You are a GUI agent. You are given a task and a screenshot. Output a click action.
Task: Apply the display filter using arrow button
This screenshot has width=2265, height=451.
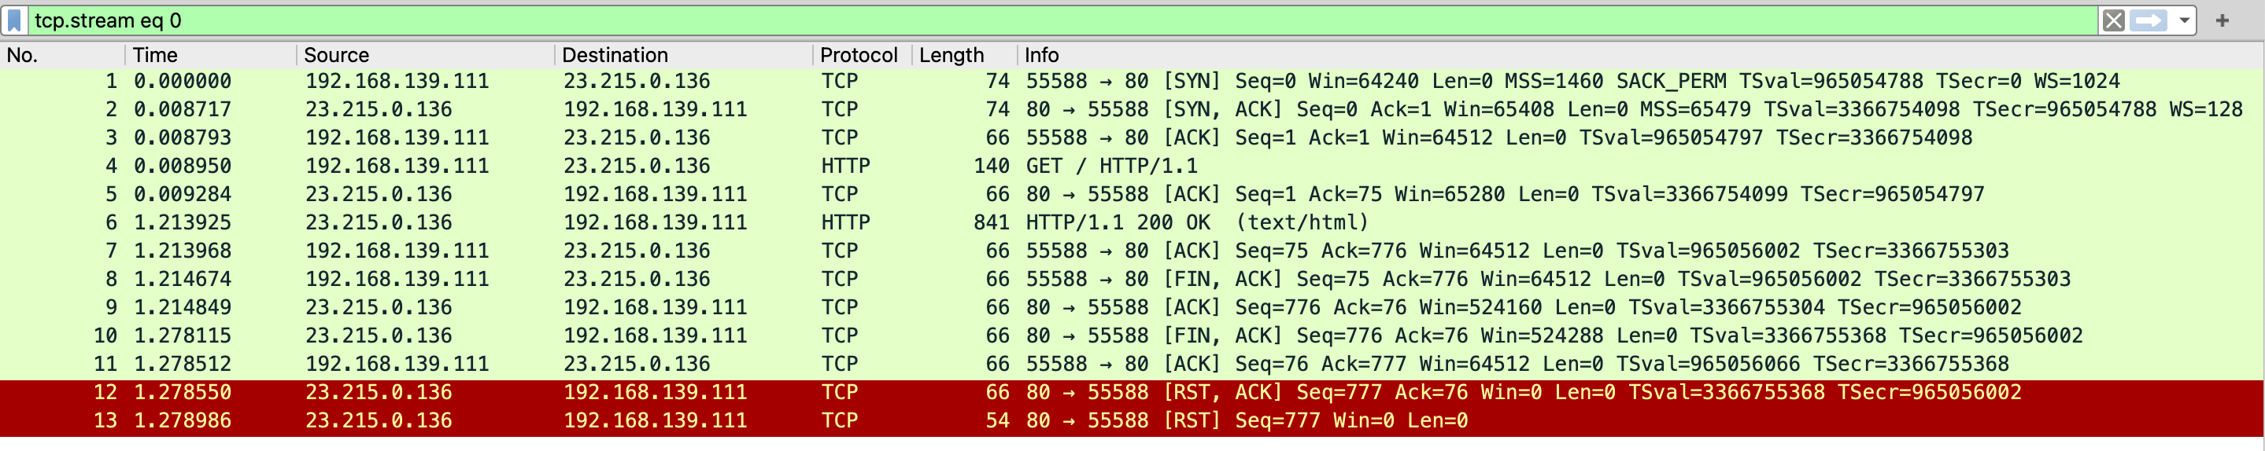[2148, 20]
